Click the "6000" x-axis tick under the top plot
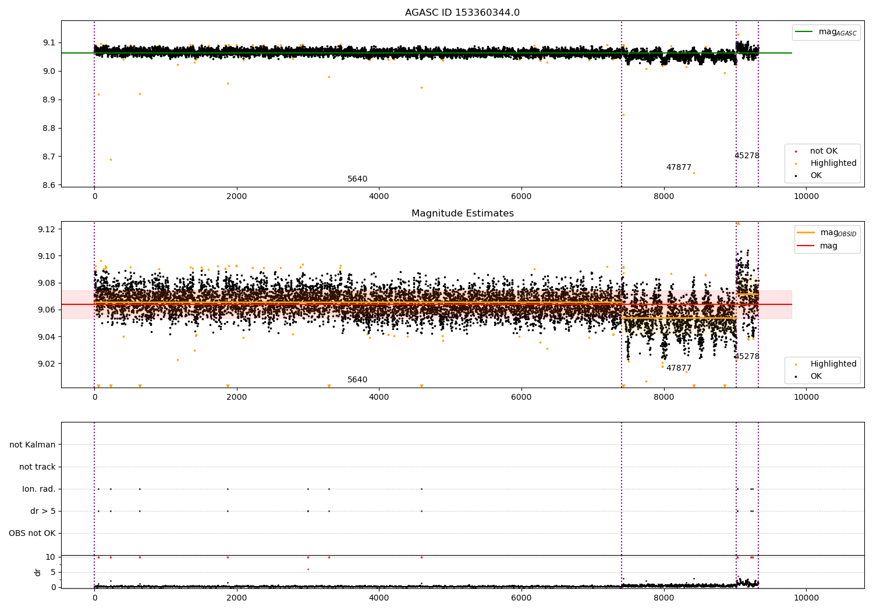 click(x=521, y=197)
